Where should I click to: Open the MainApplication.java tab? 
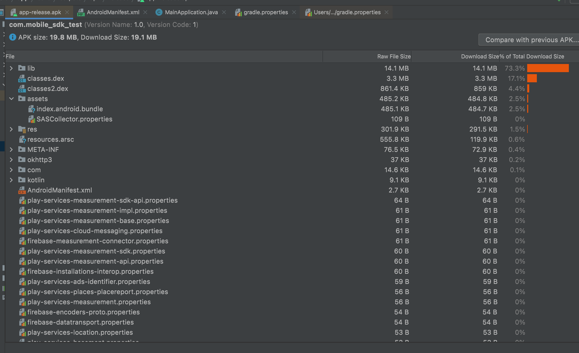click(x=190, y=12)
